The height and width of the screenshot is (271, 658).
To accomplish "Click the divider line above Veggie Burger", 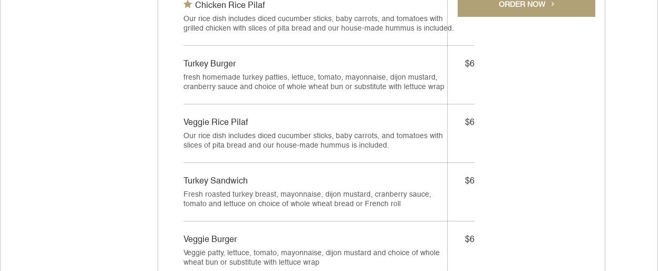I will click(x=315, y=221).
